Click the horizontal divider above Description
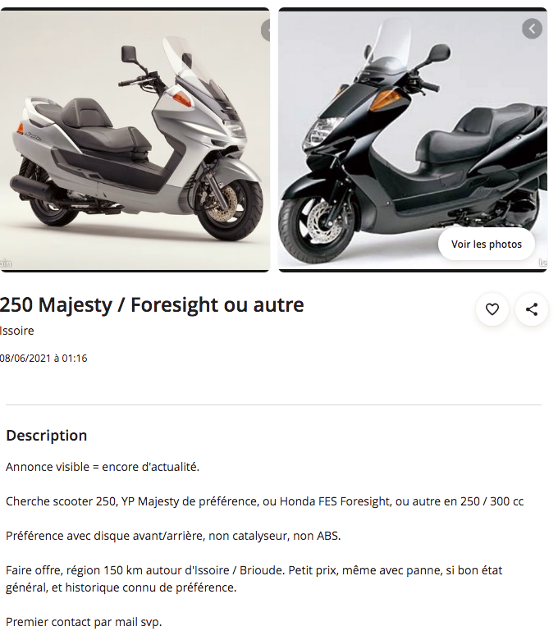Image resolution: width=558 pixels, height=640 pixels. click(273, 405)
